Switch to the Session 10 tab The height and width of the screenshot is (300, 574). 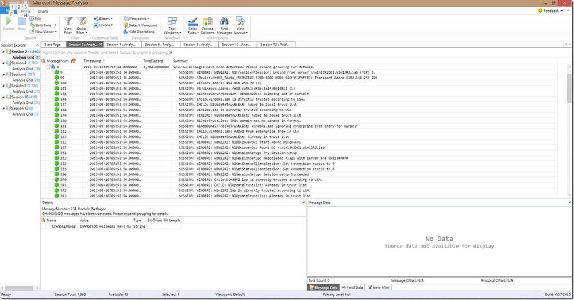tap(236, 44)
